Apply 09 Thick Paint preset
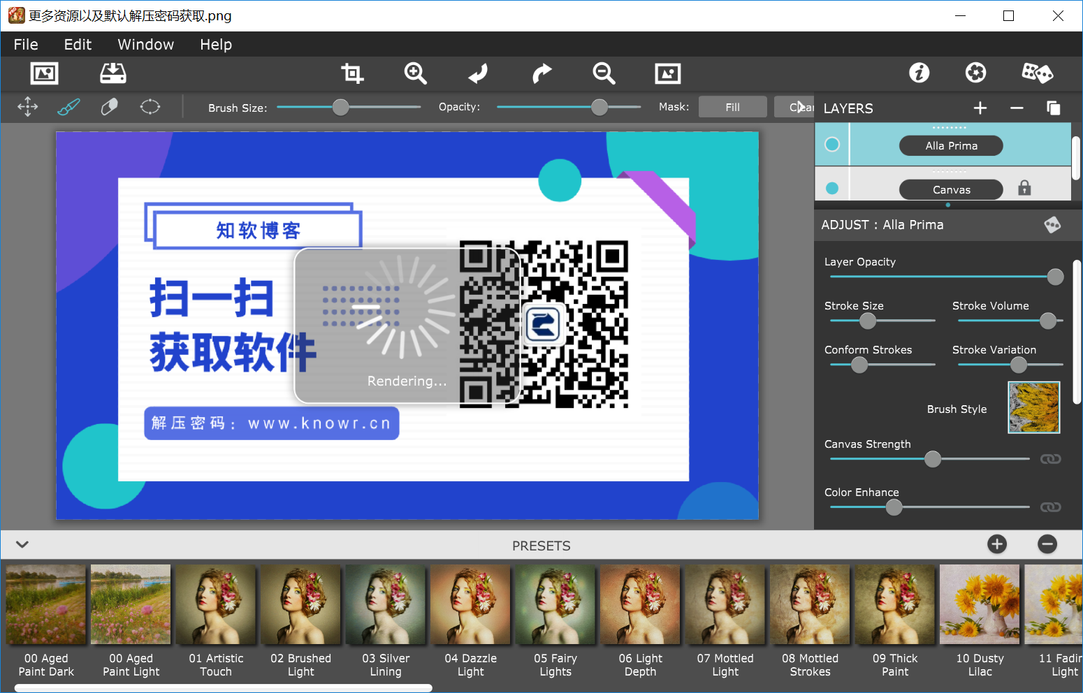The width and height of the screenshot is (1083, 693). [x=895, y=604]
